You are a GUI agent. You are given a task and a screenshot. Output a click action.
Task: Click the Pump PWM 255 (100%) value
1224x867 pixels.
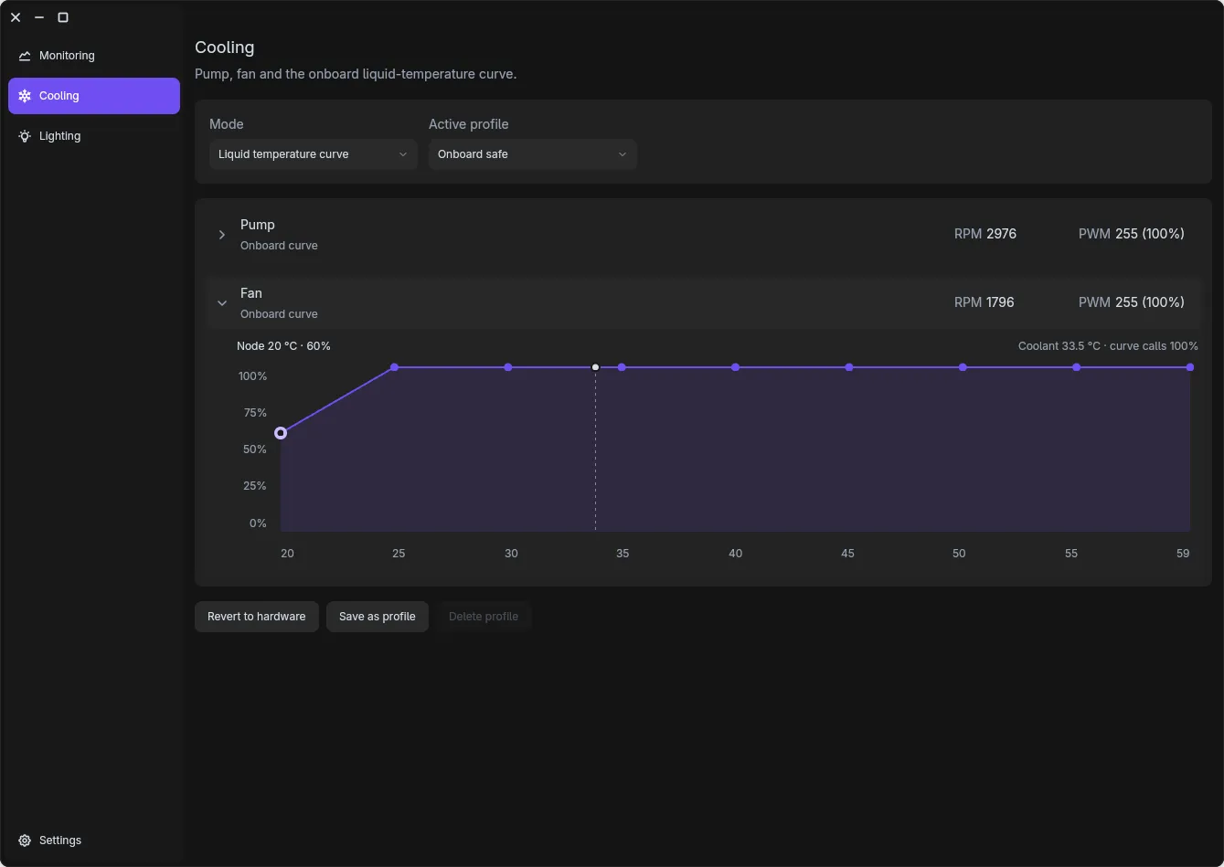click(1150, 234)
